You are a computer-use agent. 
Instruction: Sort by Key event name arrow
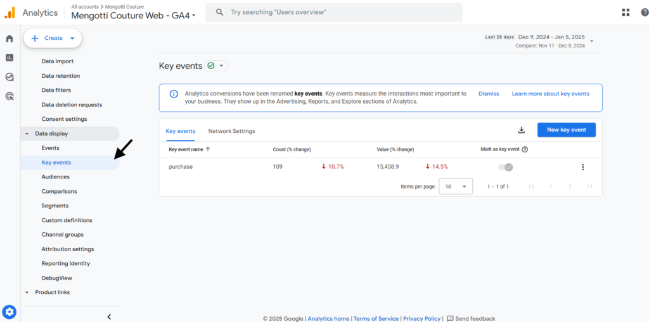pos(208,149)
